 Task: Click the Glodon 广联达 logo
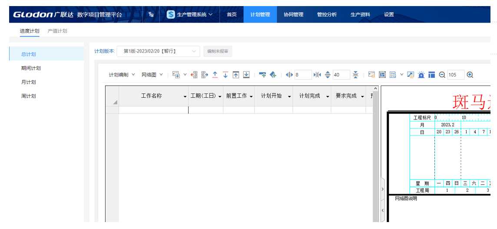pyautogui.click(x=43, y=15)
